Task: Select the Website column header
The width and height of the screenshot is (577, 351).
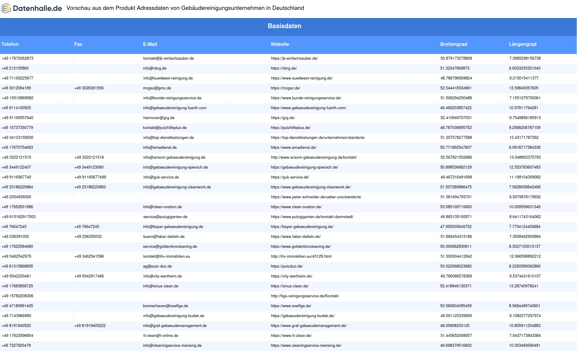Action: (x=280, y=44)
